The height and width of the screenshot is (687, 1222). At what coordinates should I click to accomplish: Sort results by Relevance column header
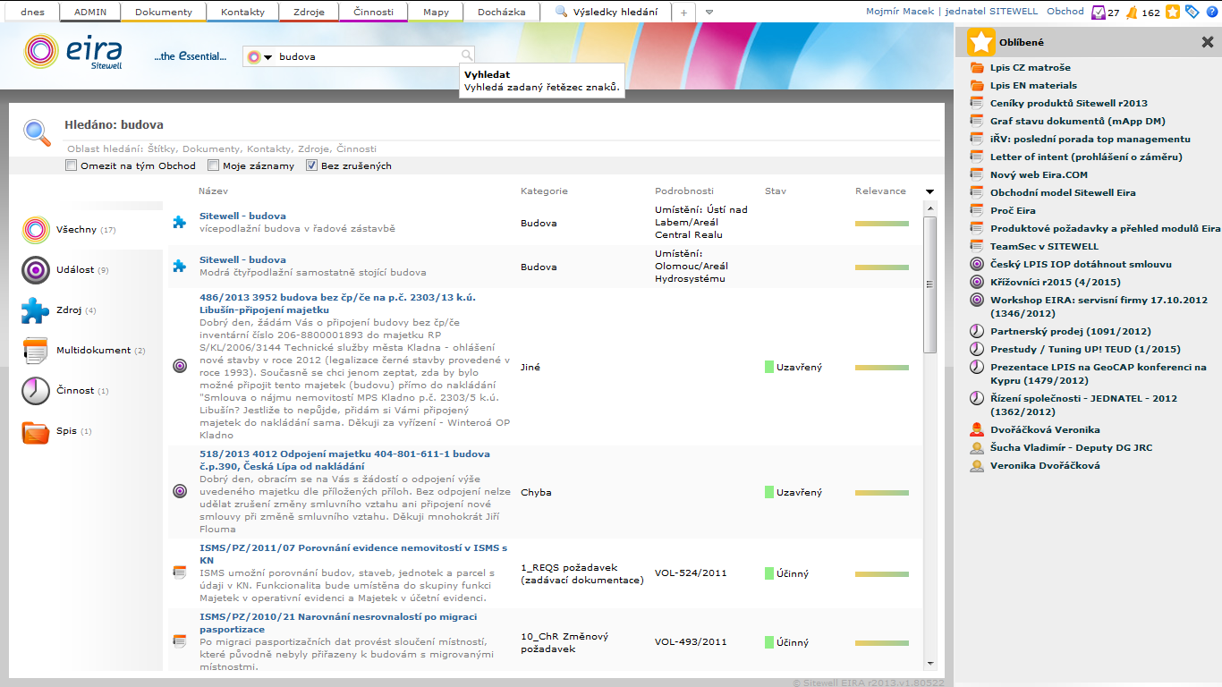[x=880, y=191]
